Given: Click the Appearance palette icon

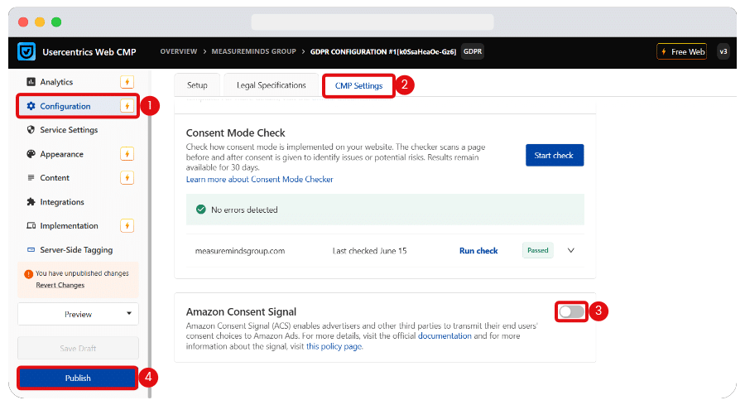Looking at the screenshot, I should point(31,154).
